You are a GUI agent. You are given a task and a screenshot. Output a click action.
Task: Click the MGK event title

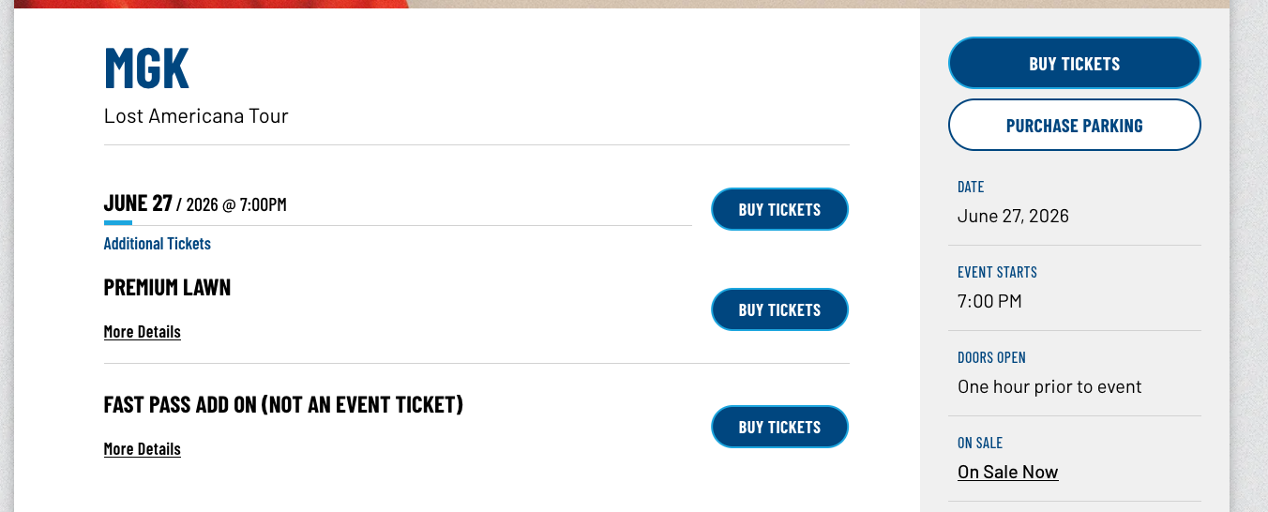(146, 68)
